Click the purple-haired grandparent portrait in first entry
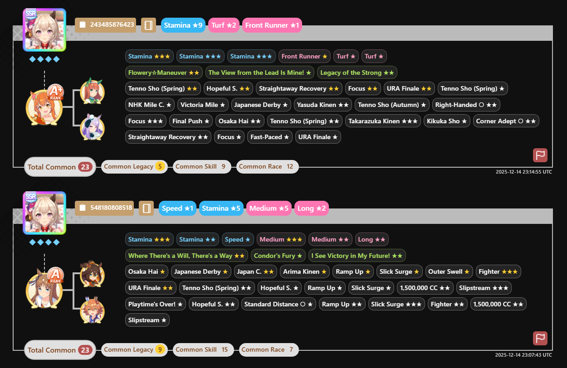This screenshot has width=567, height=368. pos(93,126)
